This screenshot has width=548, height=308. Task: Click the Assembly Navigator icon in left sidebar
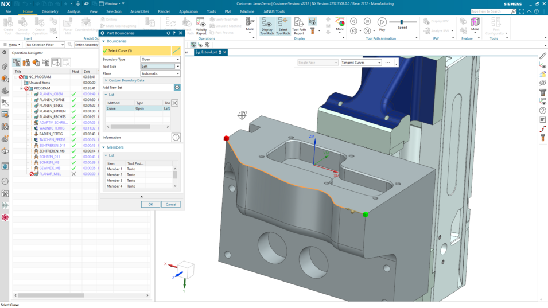(5, 67)
